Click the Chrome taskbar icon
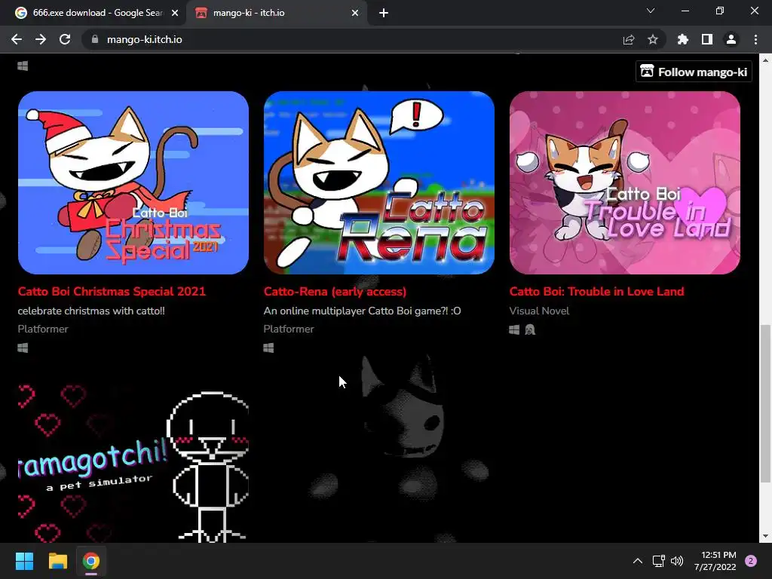772x579 pixels. 90,561
